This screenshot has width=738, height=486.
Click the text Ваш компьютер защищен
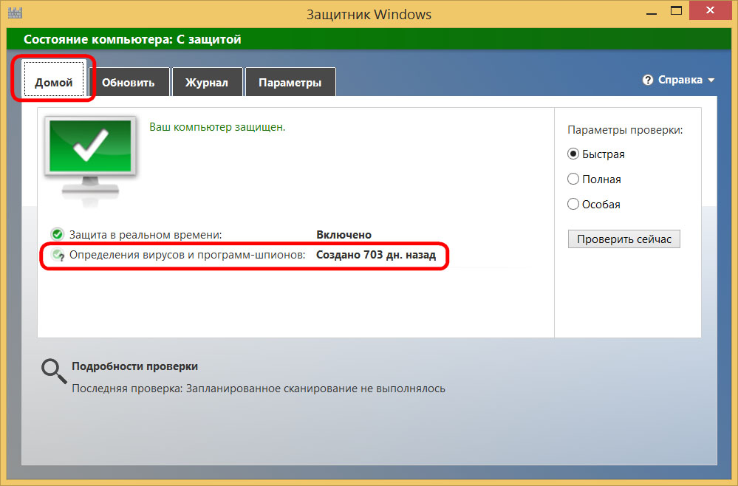[x=217, y=127]
